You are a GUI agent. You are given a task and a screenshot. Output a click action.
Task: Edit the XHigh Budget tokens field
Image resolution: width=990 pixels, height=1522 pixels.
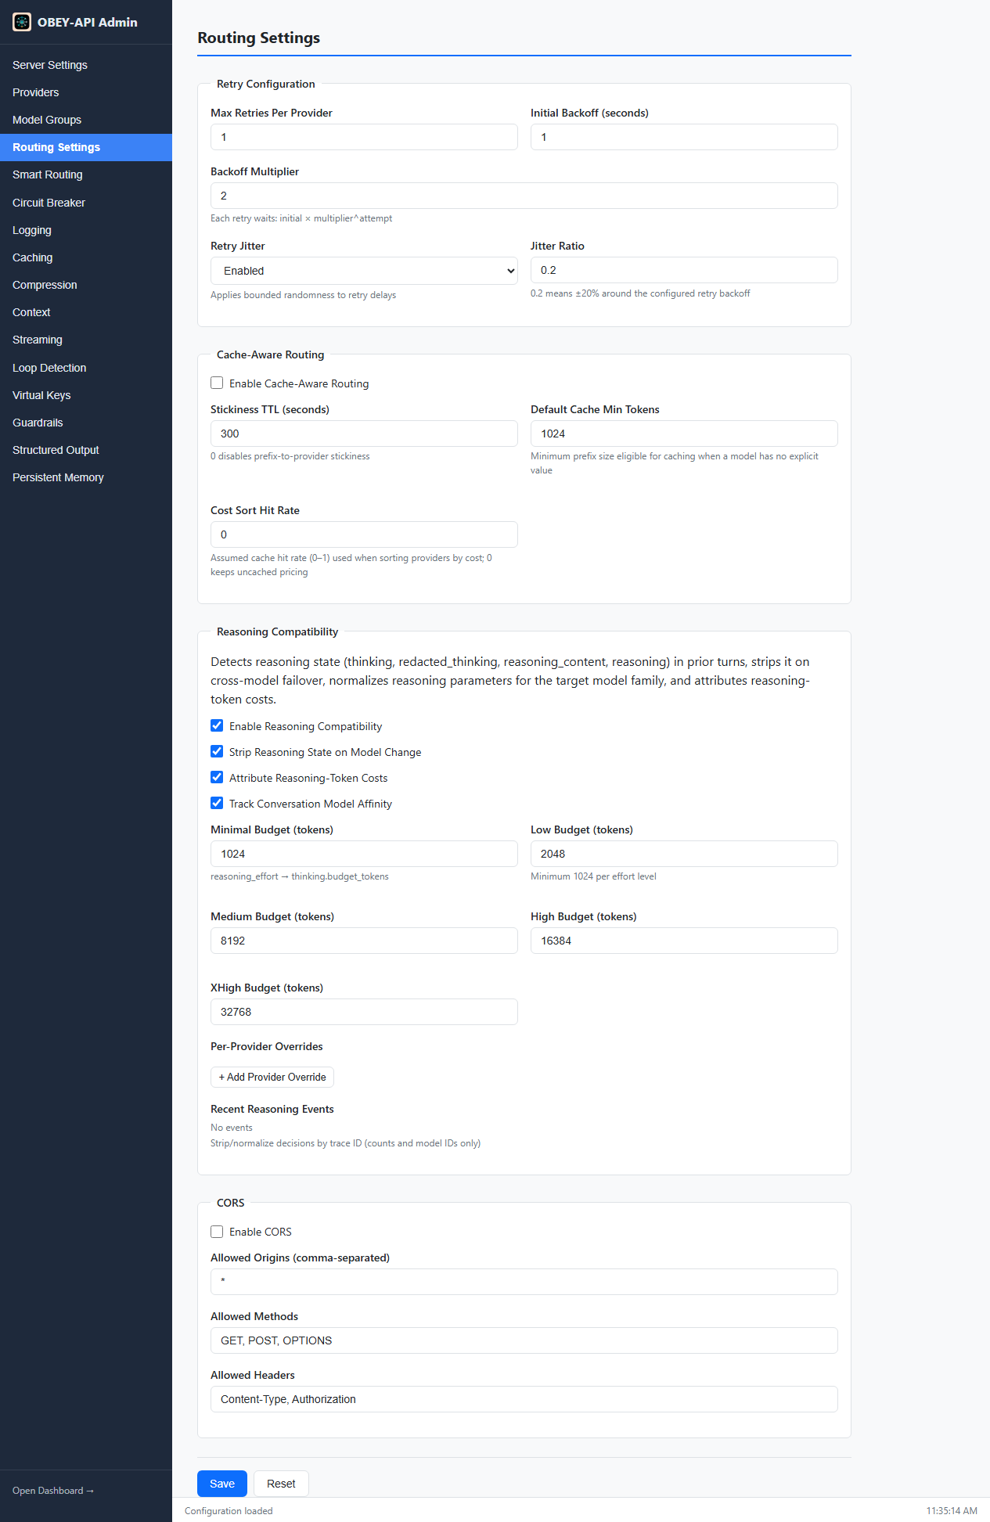[364, 1012]
